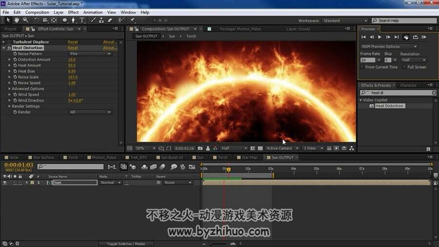439x247 pixels.
Task: Select the Zoom tool
Action: [x=25, y=20]
